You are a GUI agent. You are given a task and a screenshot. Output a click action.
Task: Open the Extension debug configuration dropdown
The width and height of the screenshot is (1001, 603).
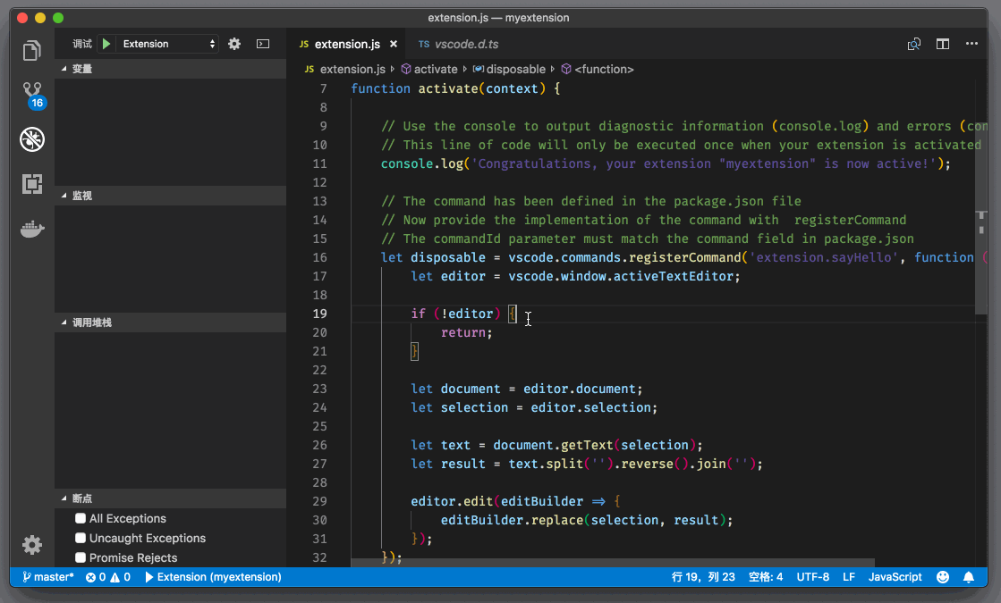[169, 44]
